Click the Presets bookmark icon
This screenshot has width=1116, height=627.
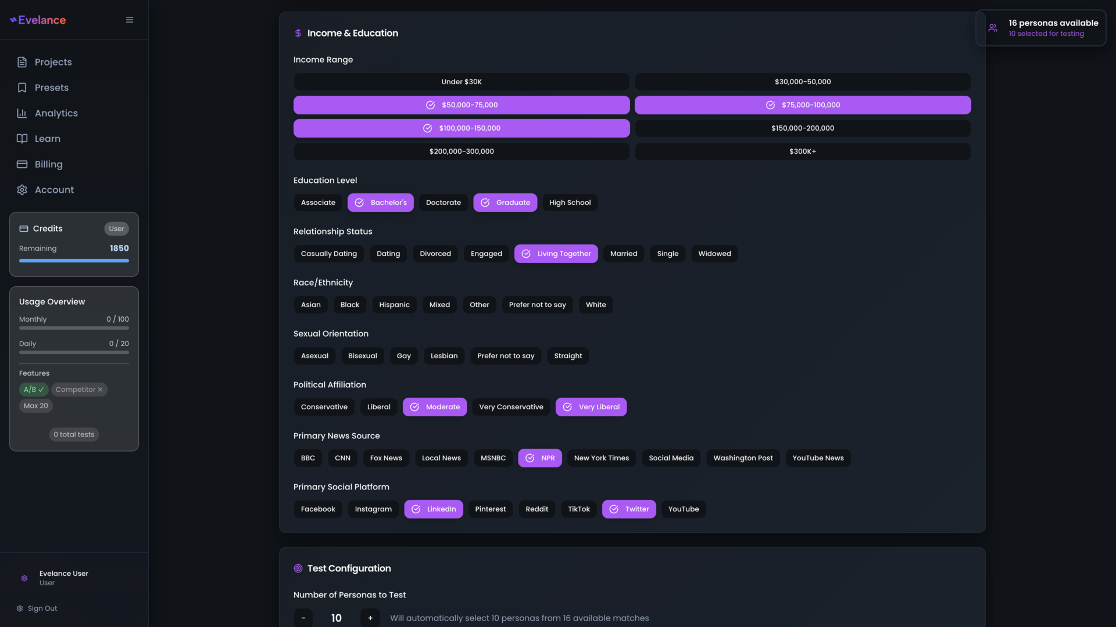click(22, 88)
